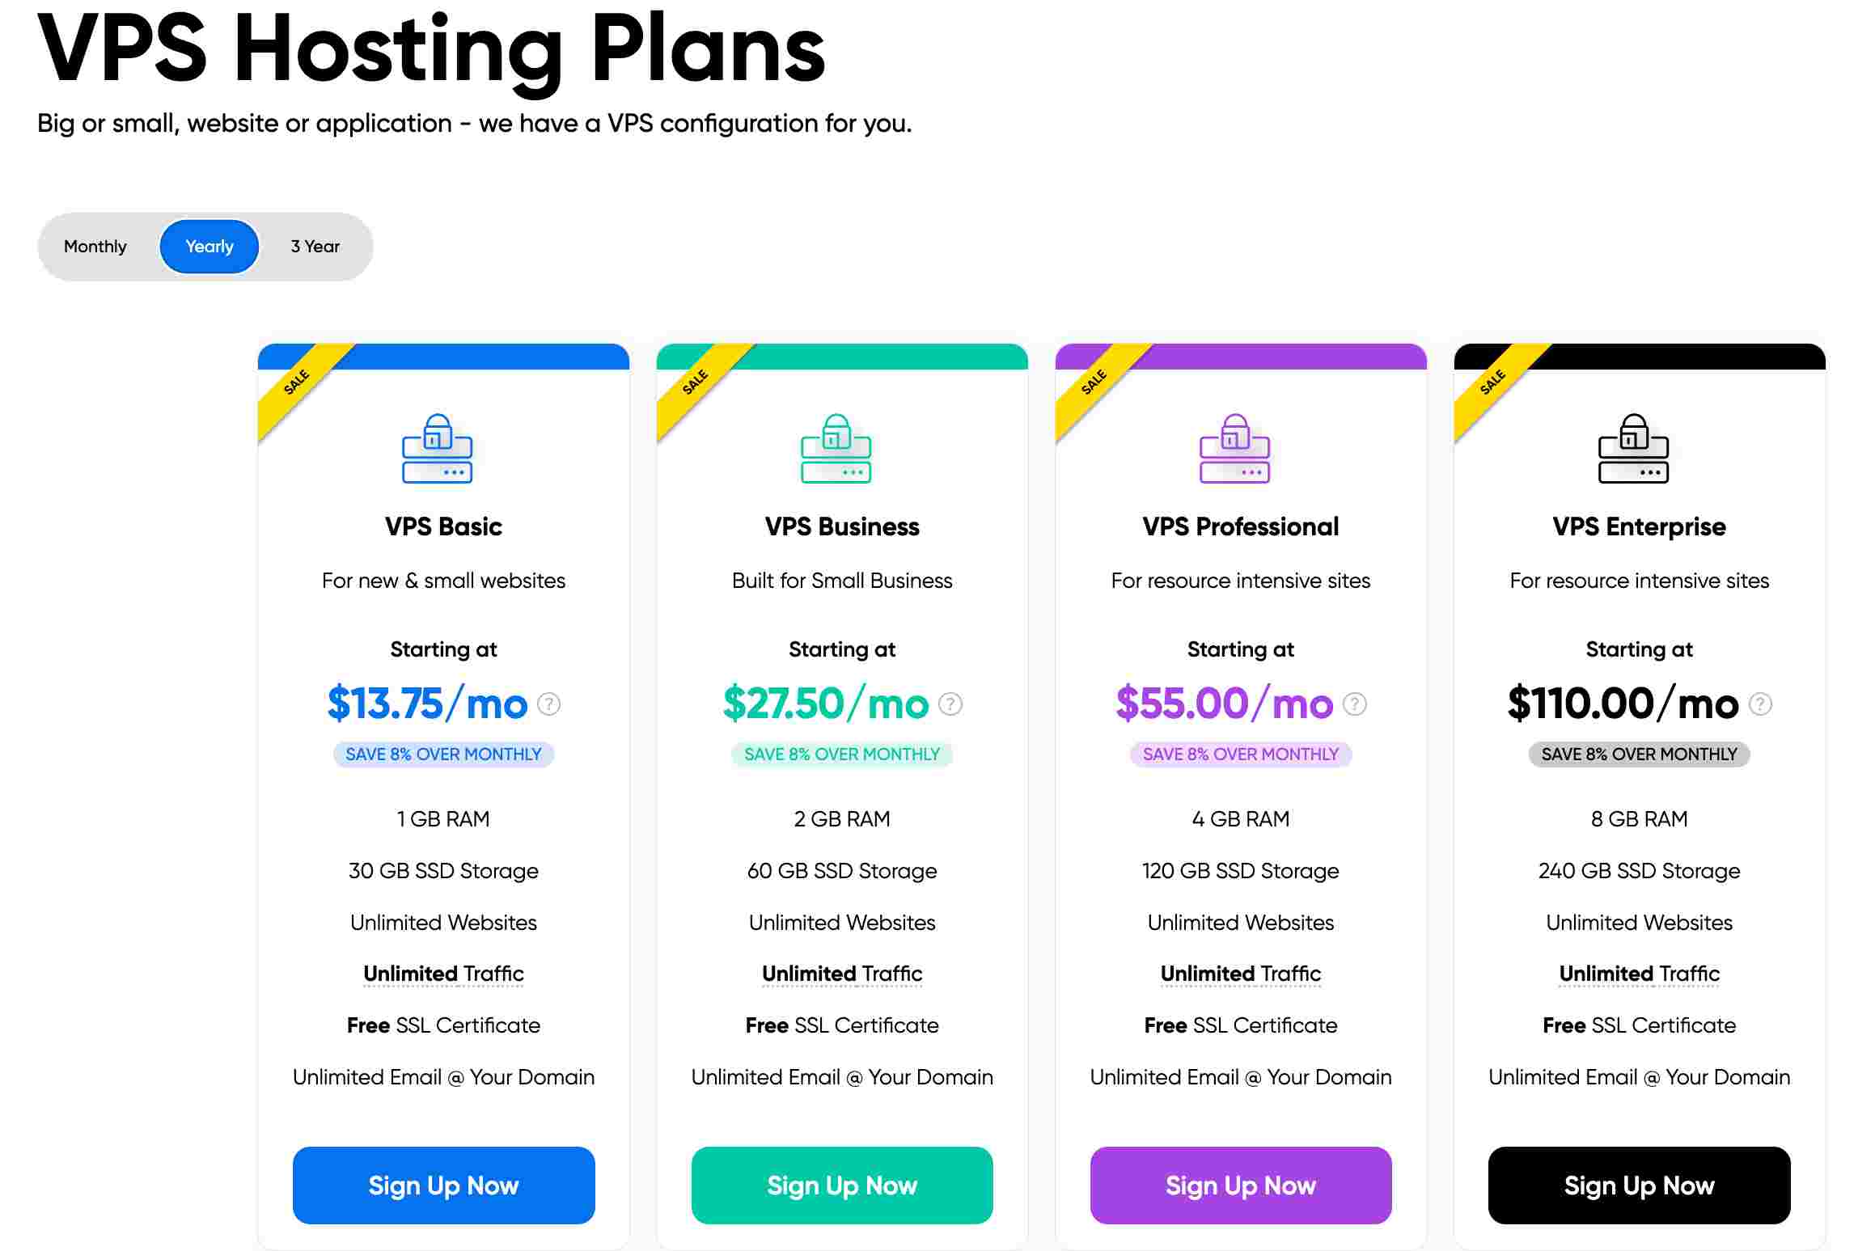Click Unlimited Traffic under VPS Basic
The height and width of the screenshot is (1251, 1875).
444,974
